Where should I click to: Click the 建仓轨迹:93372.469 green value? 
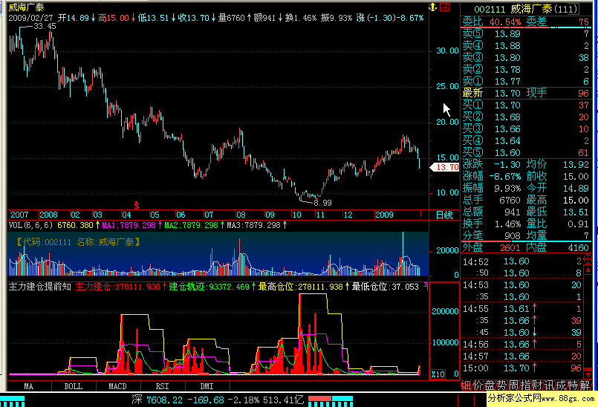point(209,287)
